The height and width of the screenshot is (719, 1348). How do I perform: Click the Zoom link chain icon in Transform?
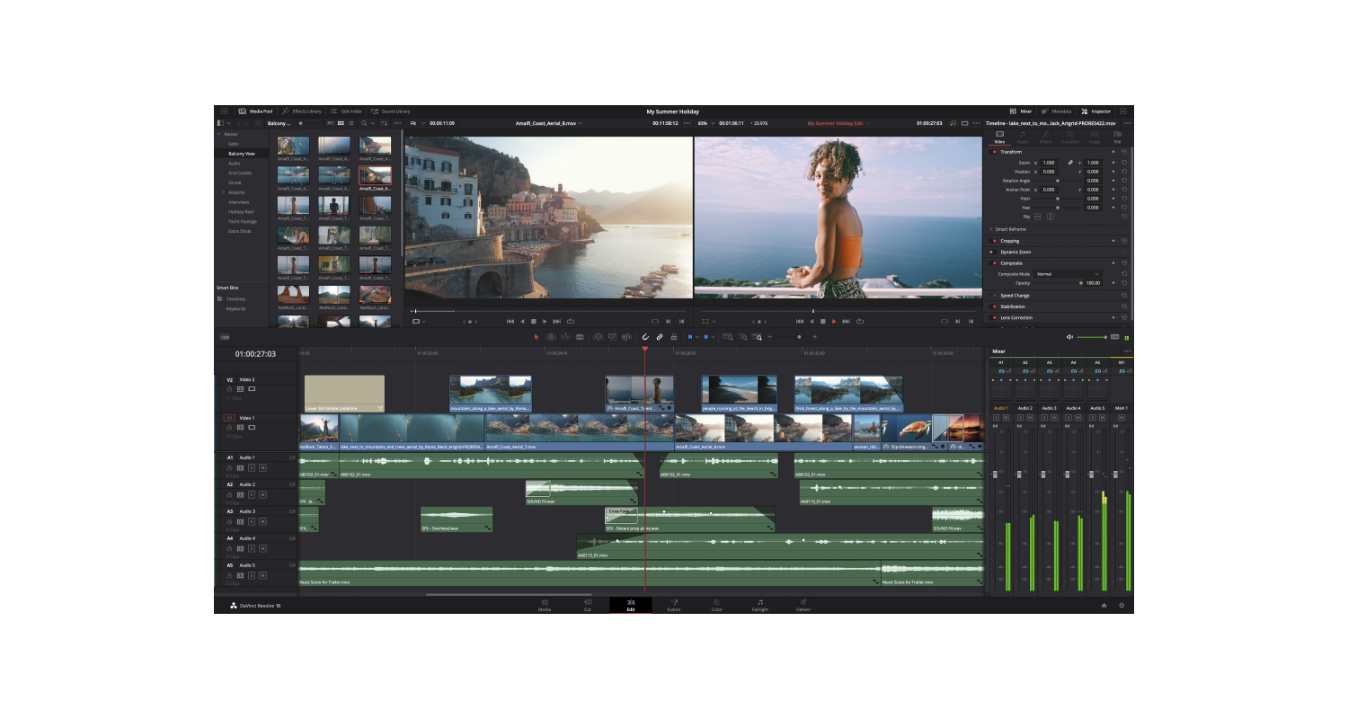click(x=1070, y=163)
